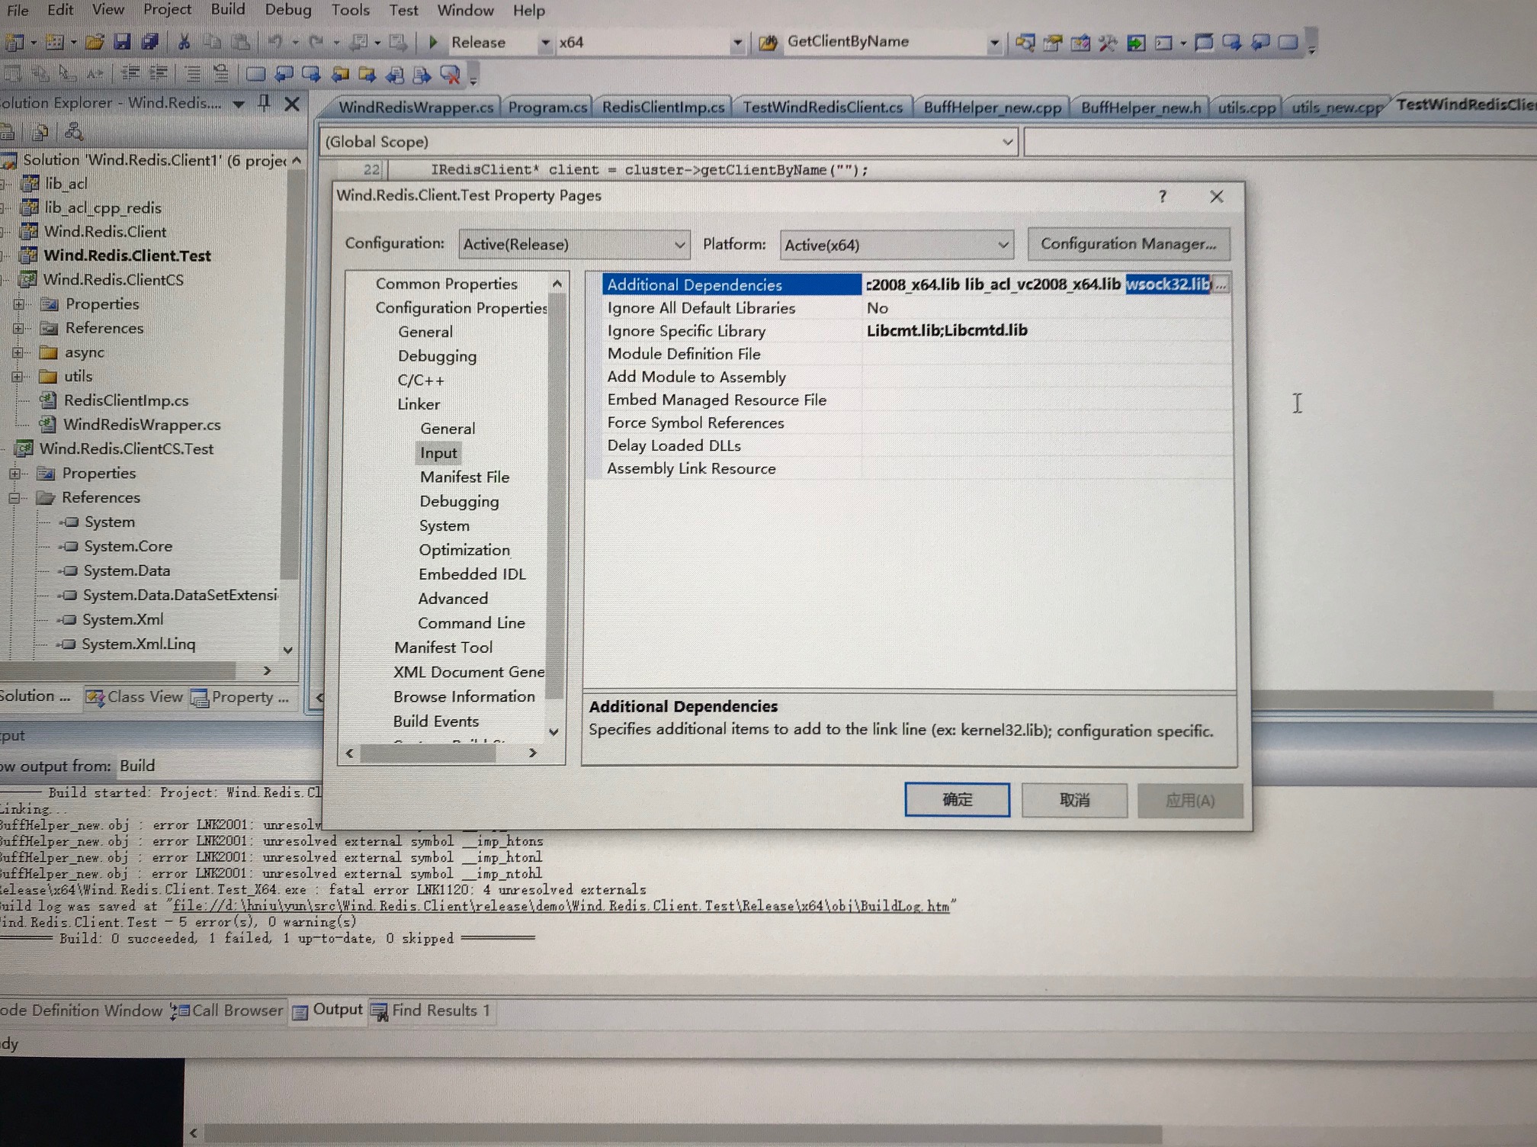Open the Debug menu
The image size is (1537, 1147).
coord(288,10)
